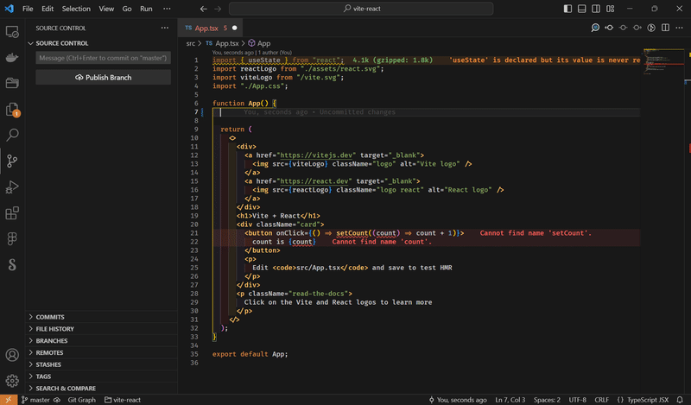Click the vite-react command center search box
Viewport: 691px width, 405px height.
tap(361, 9)
